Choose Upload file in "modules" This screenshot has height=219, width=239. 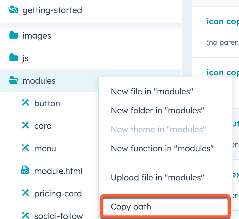[x=157, y=178]
